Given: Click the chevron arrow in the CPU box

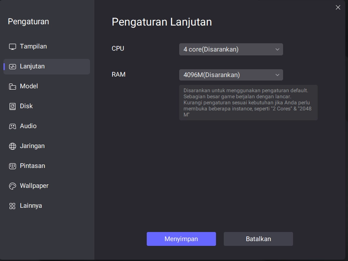Looking at the screenshot, I should (277, 49).
